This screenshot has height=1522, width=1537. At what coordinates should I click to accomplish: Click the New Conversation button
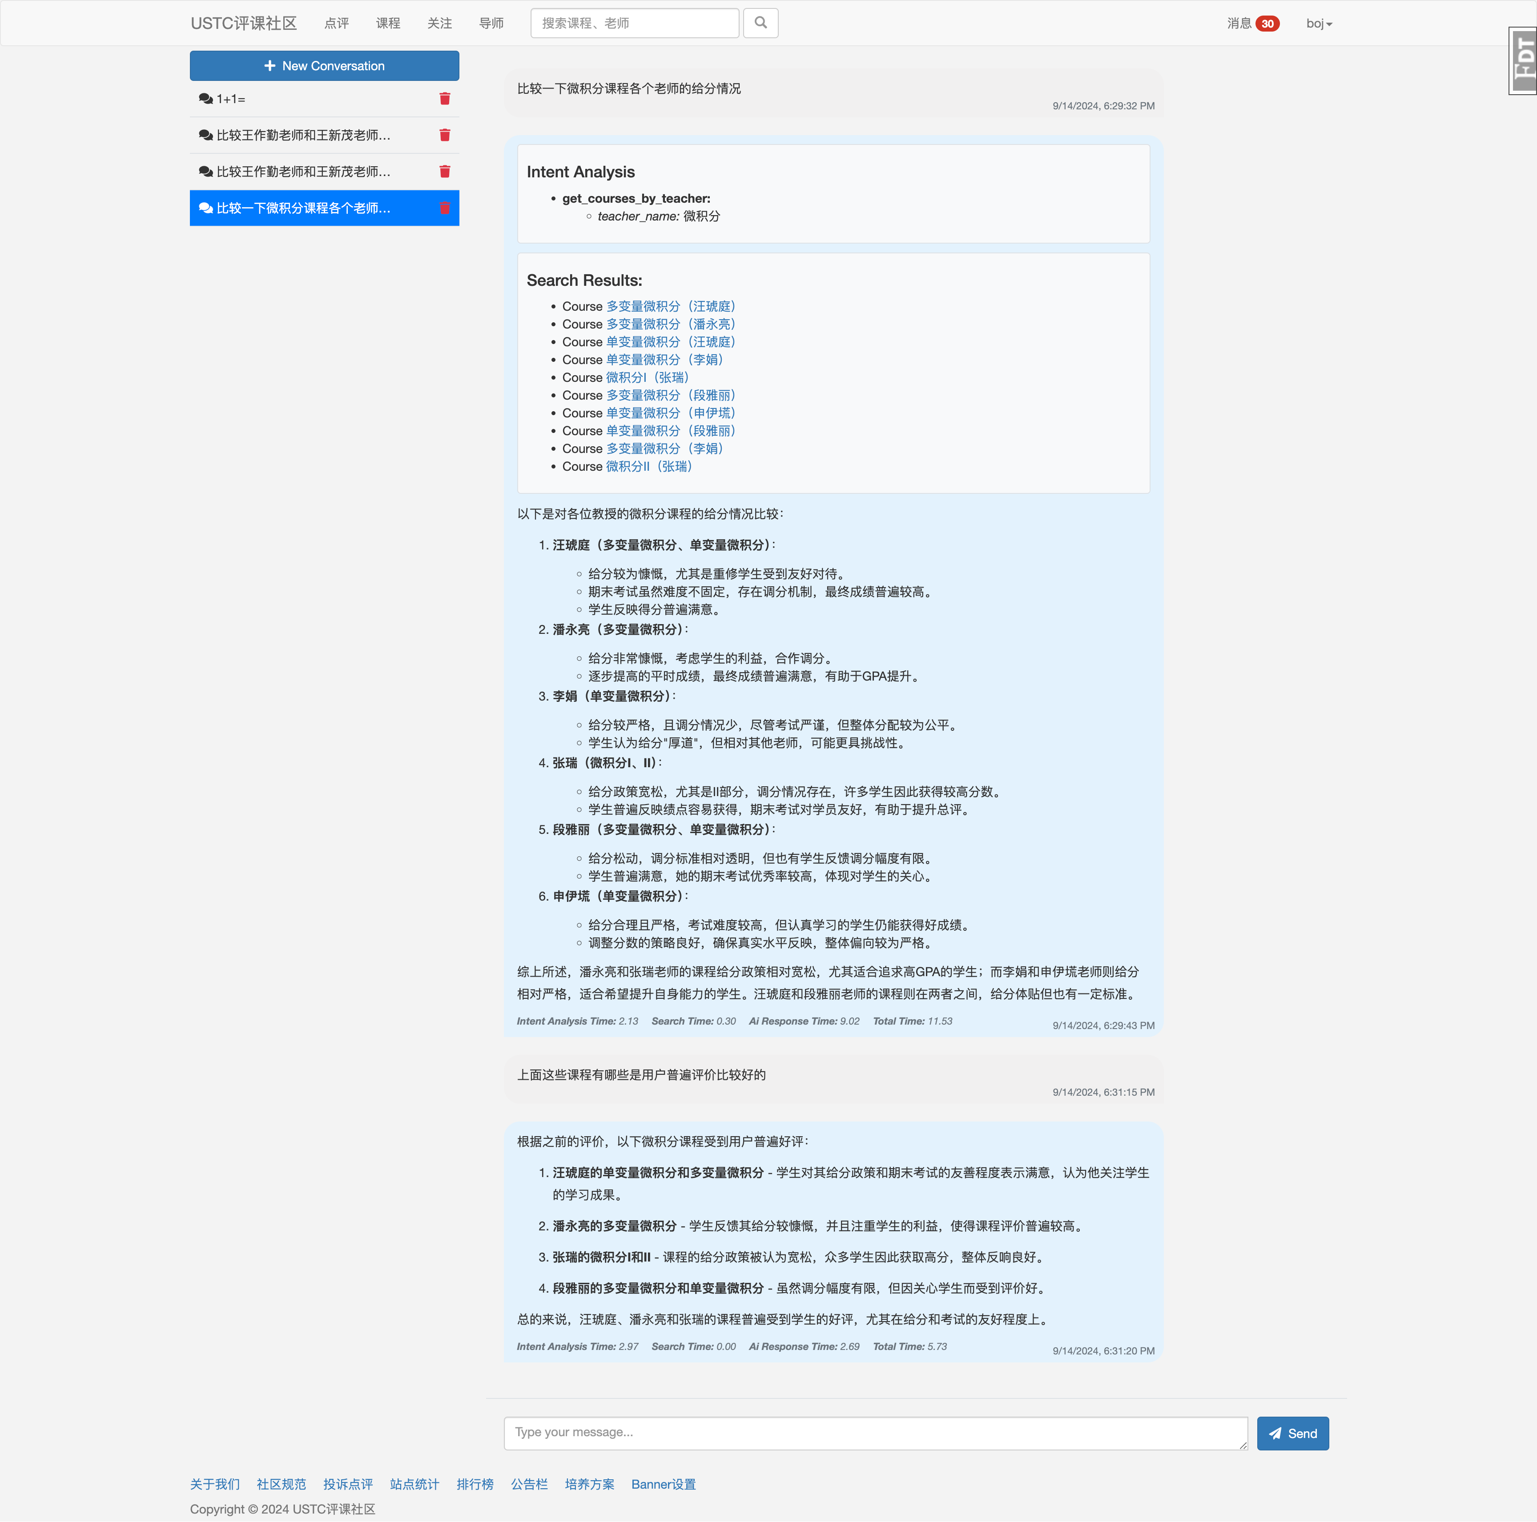(x=324, y=65)
